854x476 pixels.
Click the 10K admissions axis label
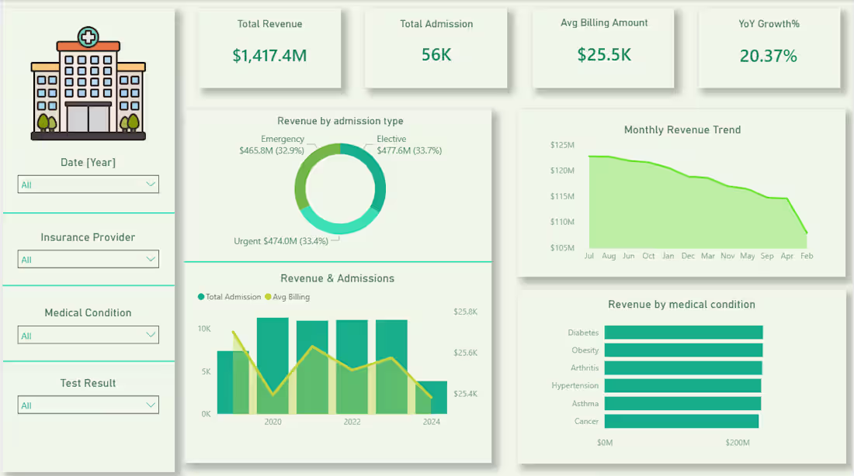204,329
